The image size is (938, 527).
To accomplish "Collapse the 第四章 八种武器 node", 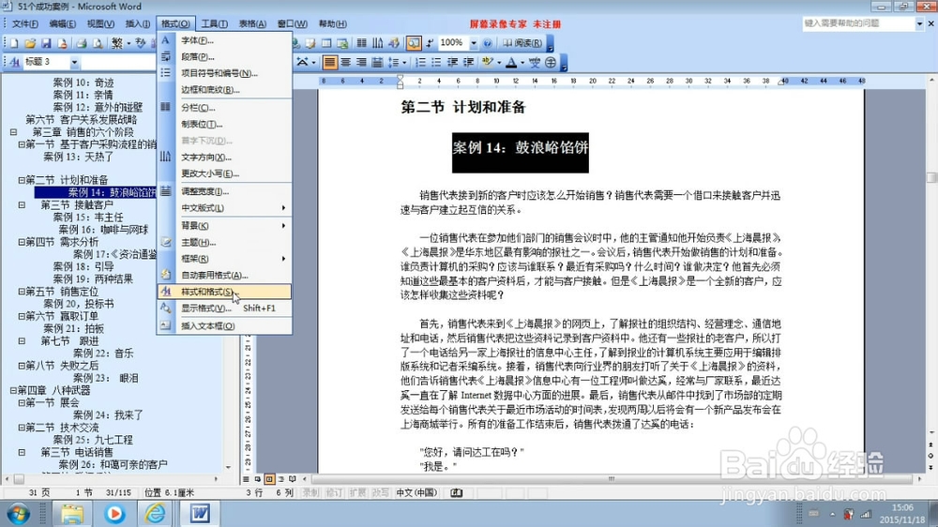I will (13, 390).
